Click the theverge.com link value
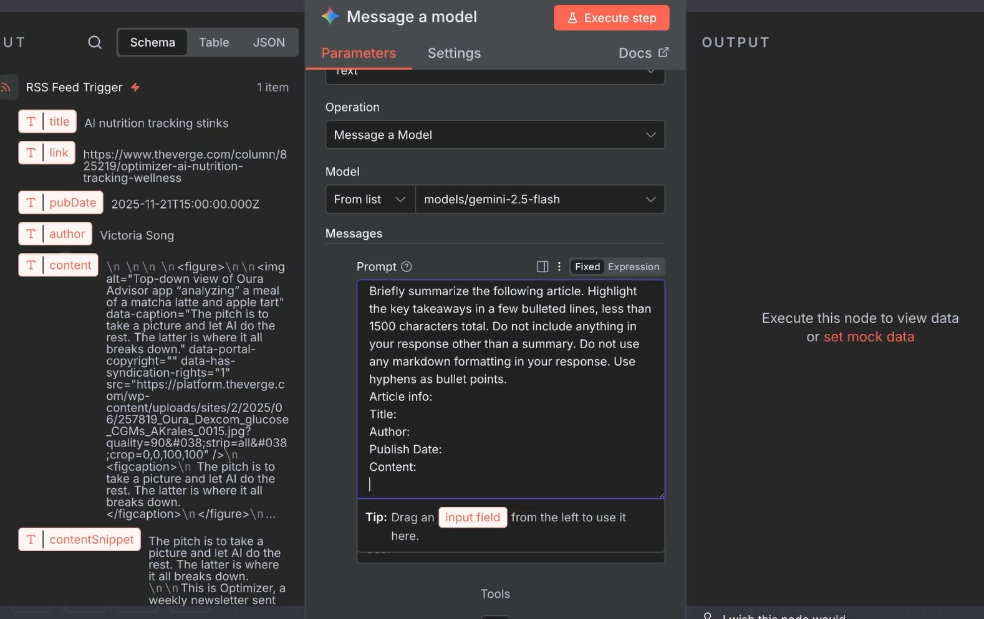 click(185, 166)
